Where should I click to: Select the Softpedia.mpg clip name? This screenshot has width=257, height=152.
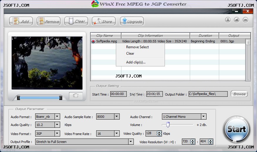coord(106,41)
